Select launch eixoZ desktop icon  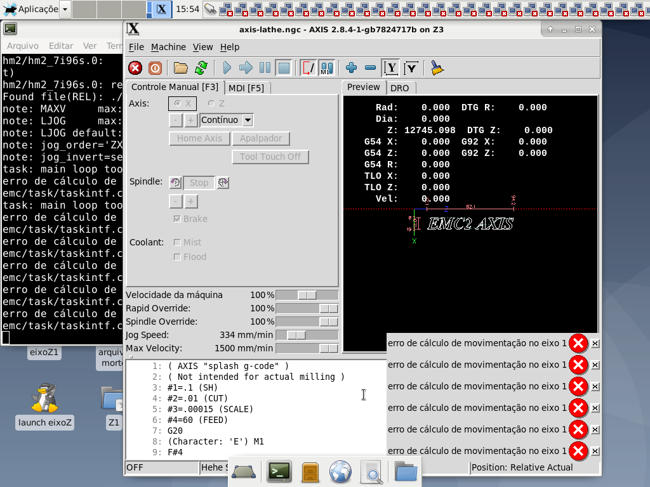(45, 406)
